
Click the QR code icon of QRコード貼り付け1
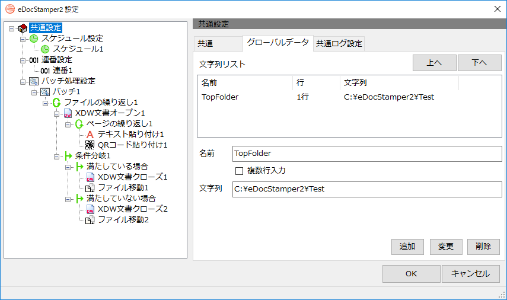(90, 145)
